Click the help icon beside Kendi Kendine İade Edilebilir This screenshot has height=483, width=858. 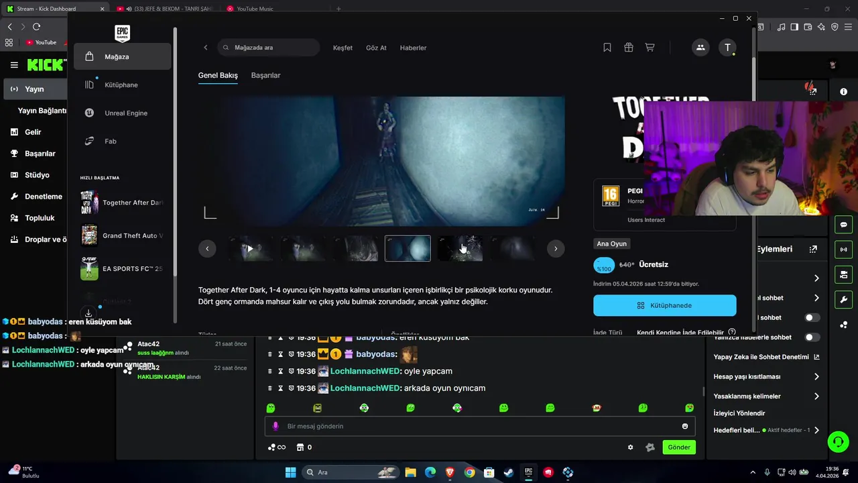(732, 332)
